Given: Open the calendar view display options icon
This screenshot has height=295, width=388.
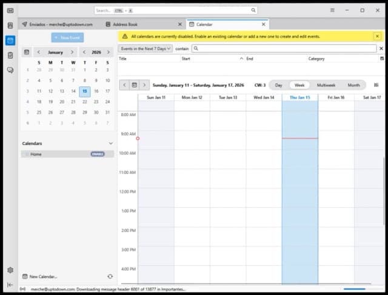Looking at the screenshot, I should coord(376,85).
